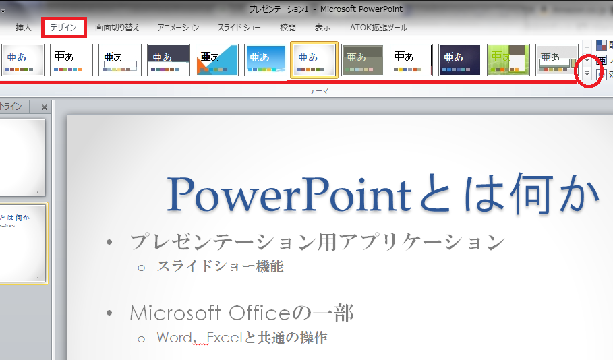This screenshot has height=360, width=613.
Task: Go to the アニメーション tab
Action: pyautogui.click(x=178, y=28)
